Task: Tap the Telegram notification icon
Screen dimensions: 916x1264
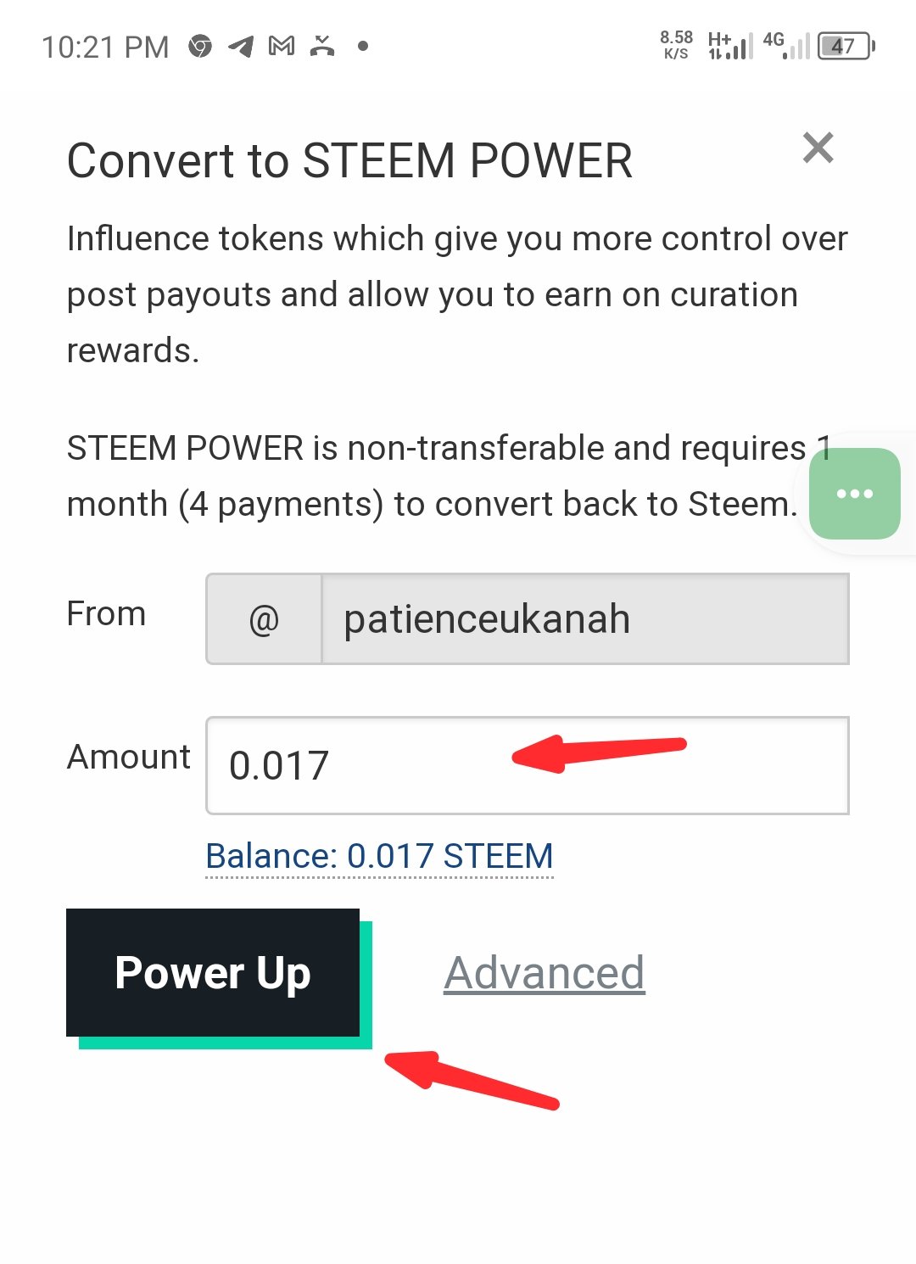Action: (x=241, y=46)
